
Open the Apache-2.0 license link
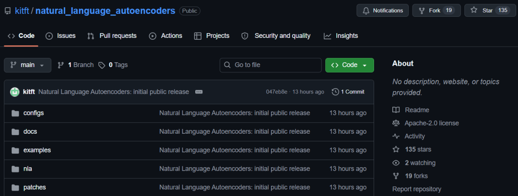pos(432,123)
